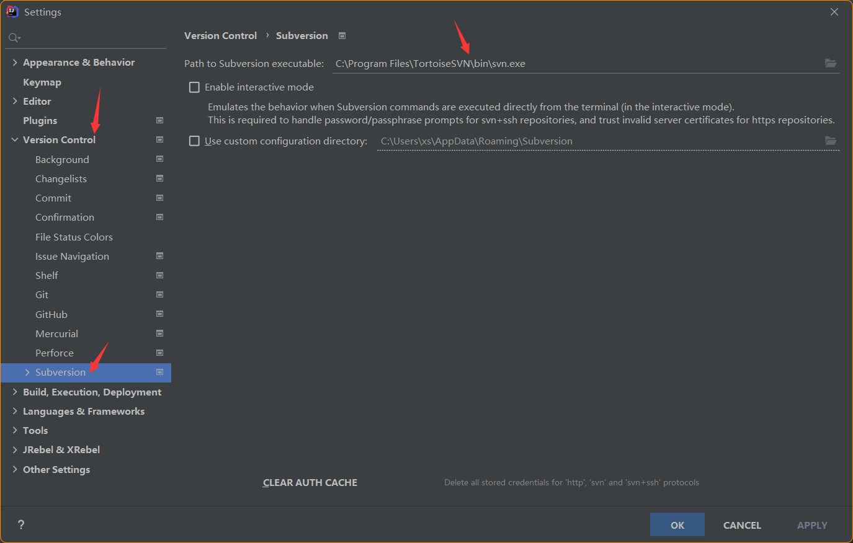Select Changelists settings
Viewport: 853px width, 543px height.
click(x=61, y=179)
